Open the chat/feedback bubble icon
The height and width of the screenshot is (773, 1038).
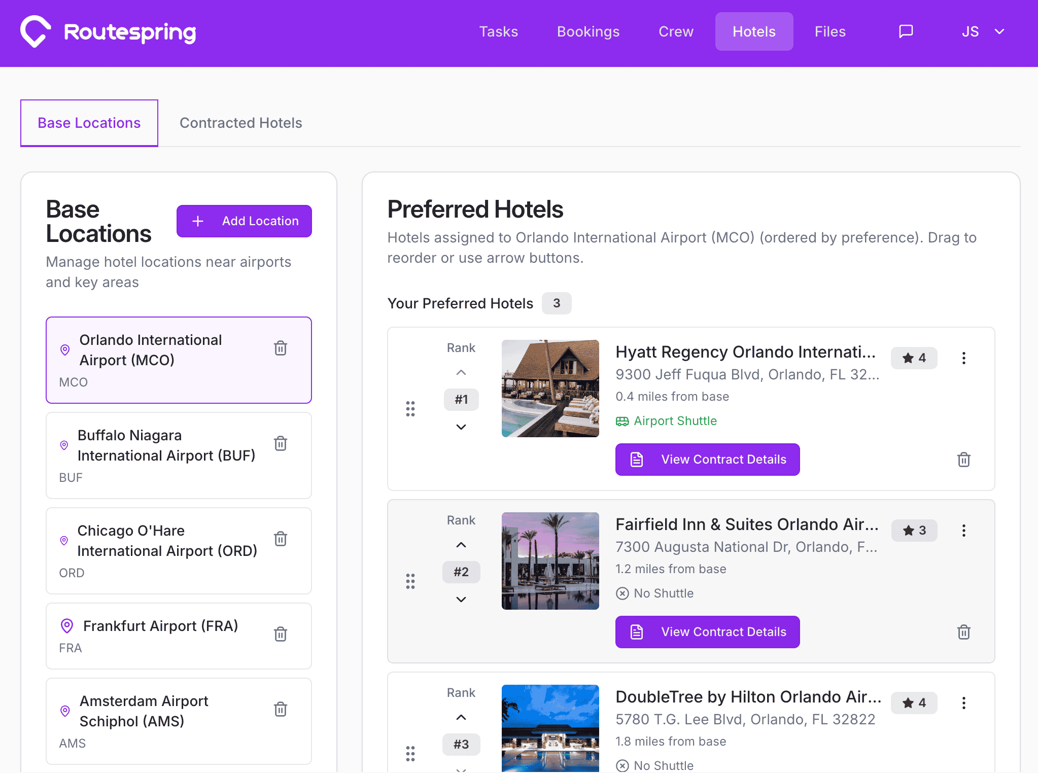[x=906, y=31]
